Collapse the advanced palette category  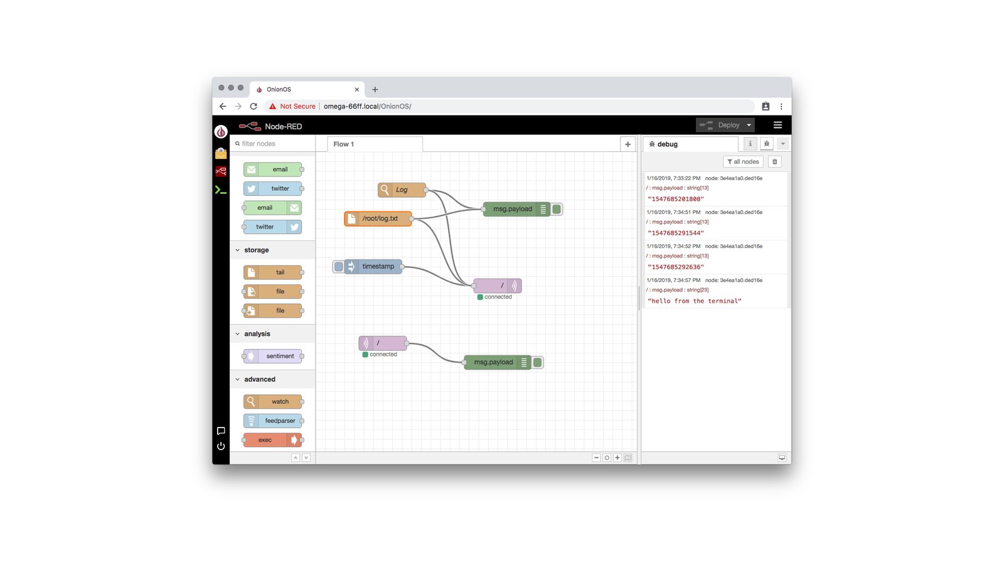coord(272,379)
